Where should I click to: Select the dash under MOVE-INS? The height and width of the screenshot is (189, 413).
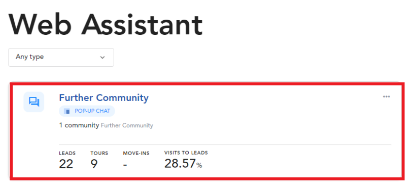coord(125,165)
